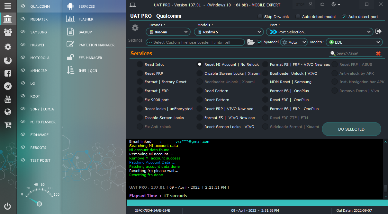Select Bootloader Unlock | VIVO option

pyautogui.click(x=265, y=73)
